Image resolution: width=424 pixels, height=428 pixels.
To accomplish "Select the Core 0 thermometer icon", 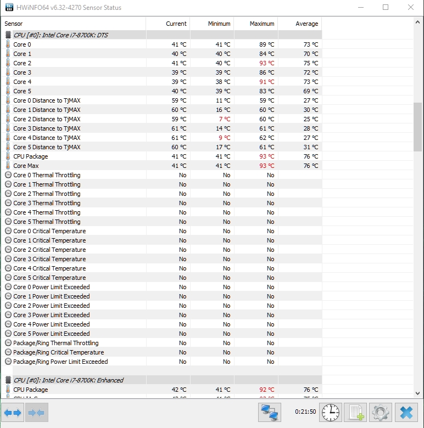I will [x=8, y=44].
